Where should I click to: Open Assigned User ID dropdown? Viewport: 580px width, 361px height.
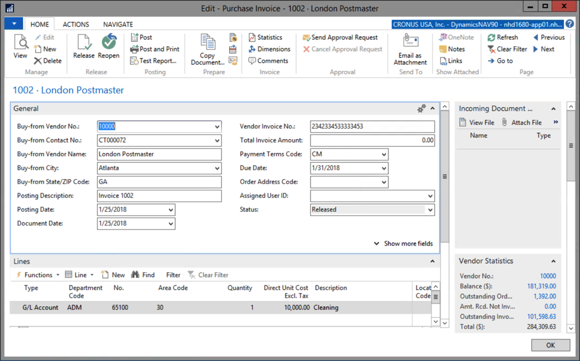click(430, 196)
